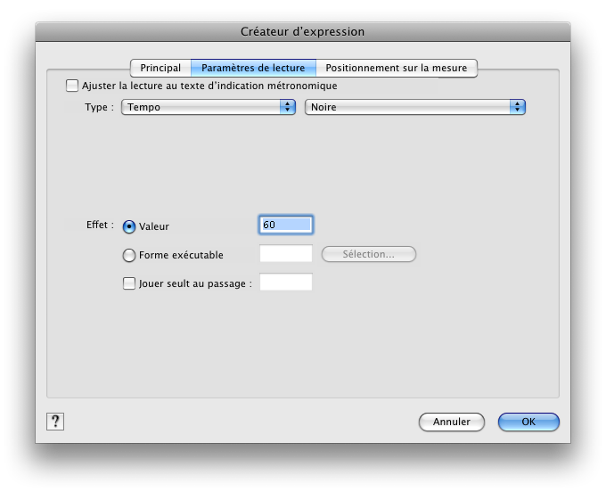Select the Valeur radio button
606x492 pixels.
point(129,226)
